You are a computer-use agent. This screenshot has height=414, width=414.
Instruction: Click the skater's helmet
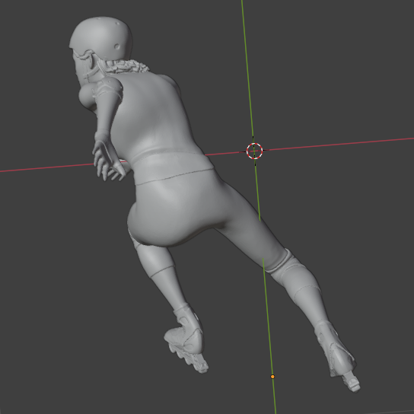coord(102,37)
